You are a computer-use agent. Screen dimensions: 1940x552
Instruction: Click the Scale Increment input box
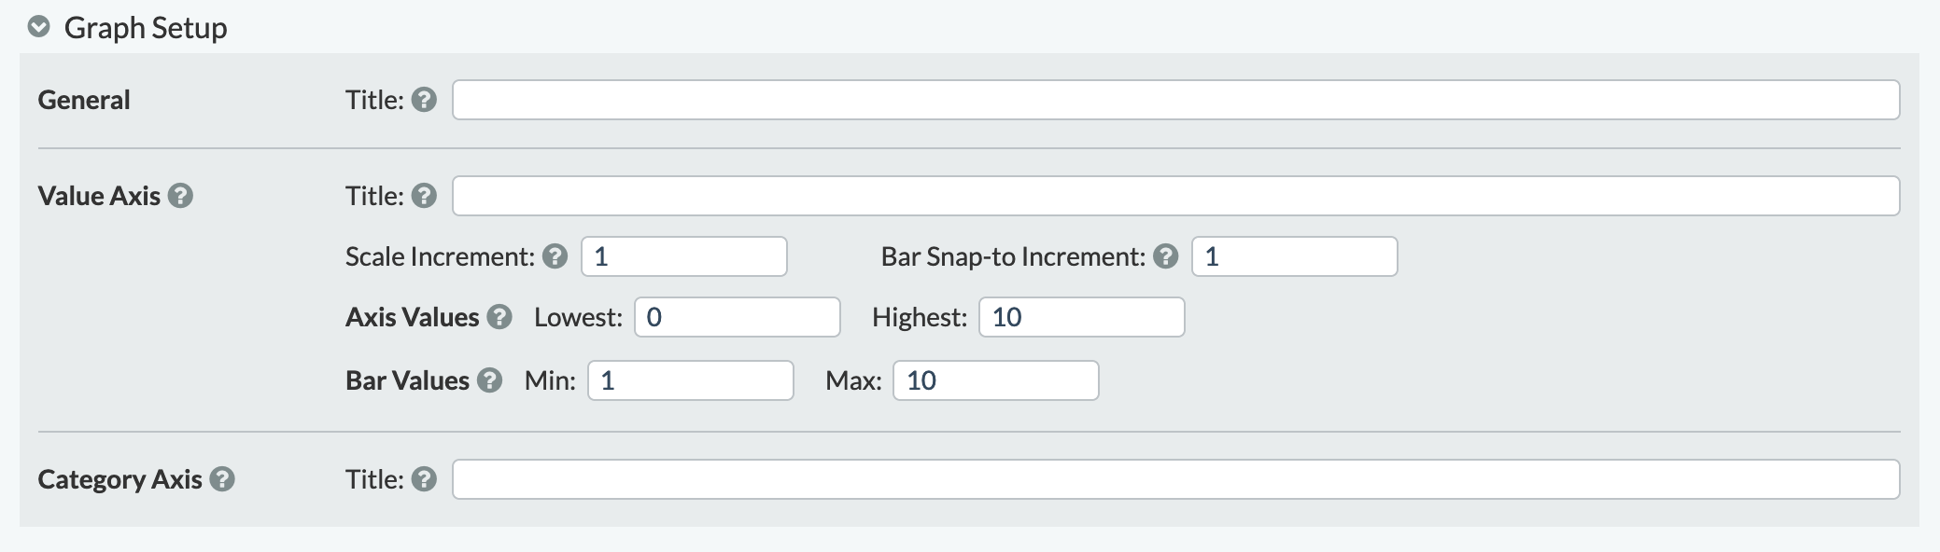click(x=683, y=256)
